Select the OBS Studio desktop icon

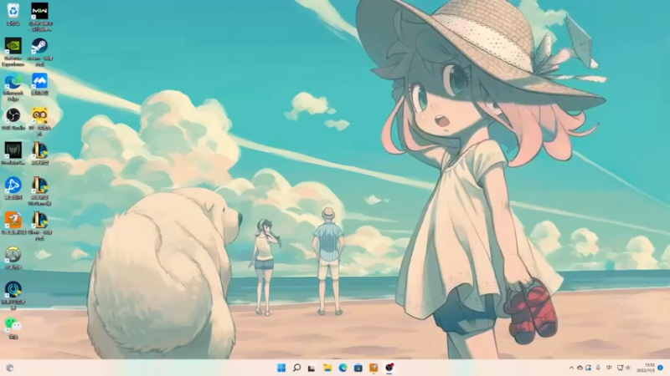tap(13, 119)
